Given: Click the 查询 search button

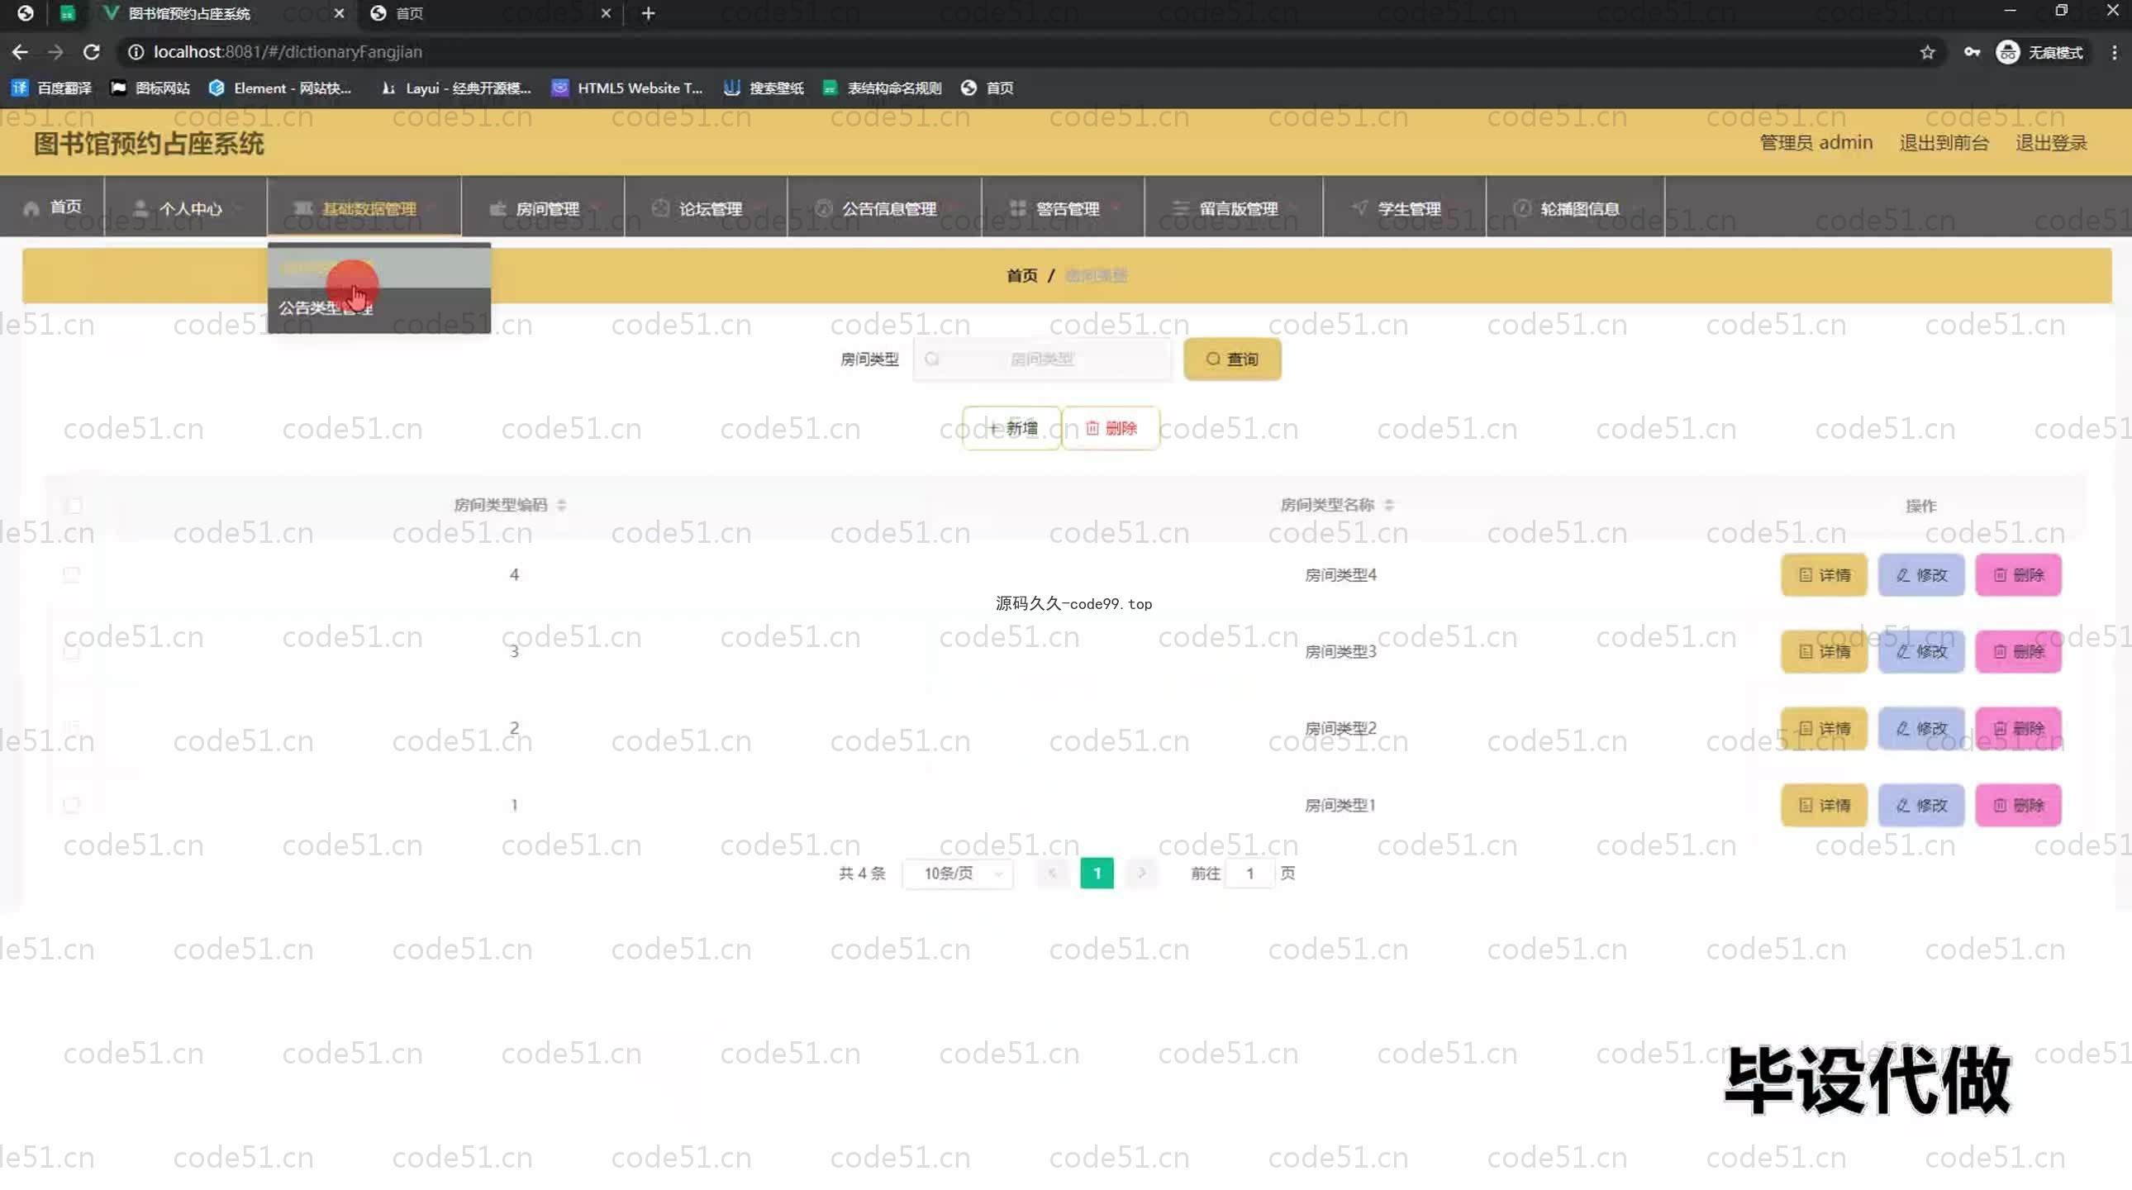Looking at the screenshot, I should click(1232, 359).
